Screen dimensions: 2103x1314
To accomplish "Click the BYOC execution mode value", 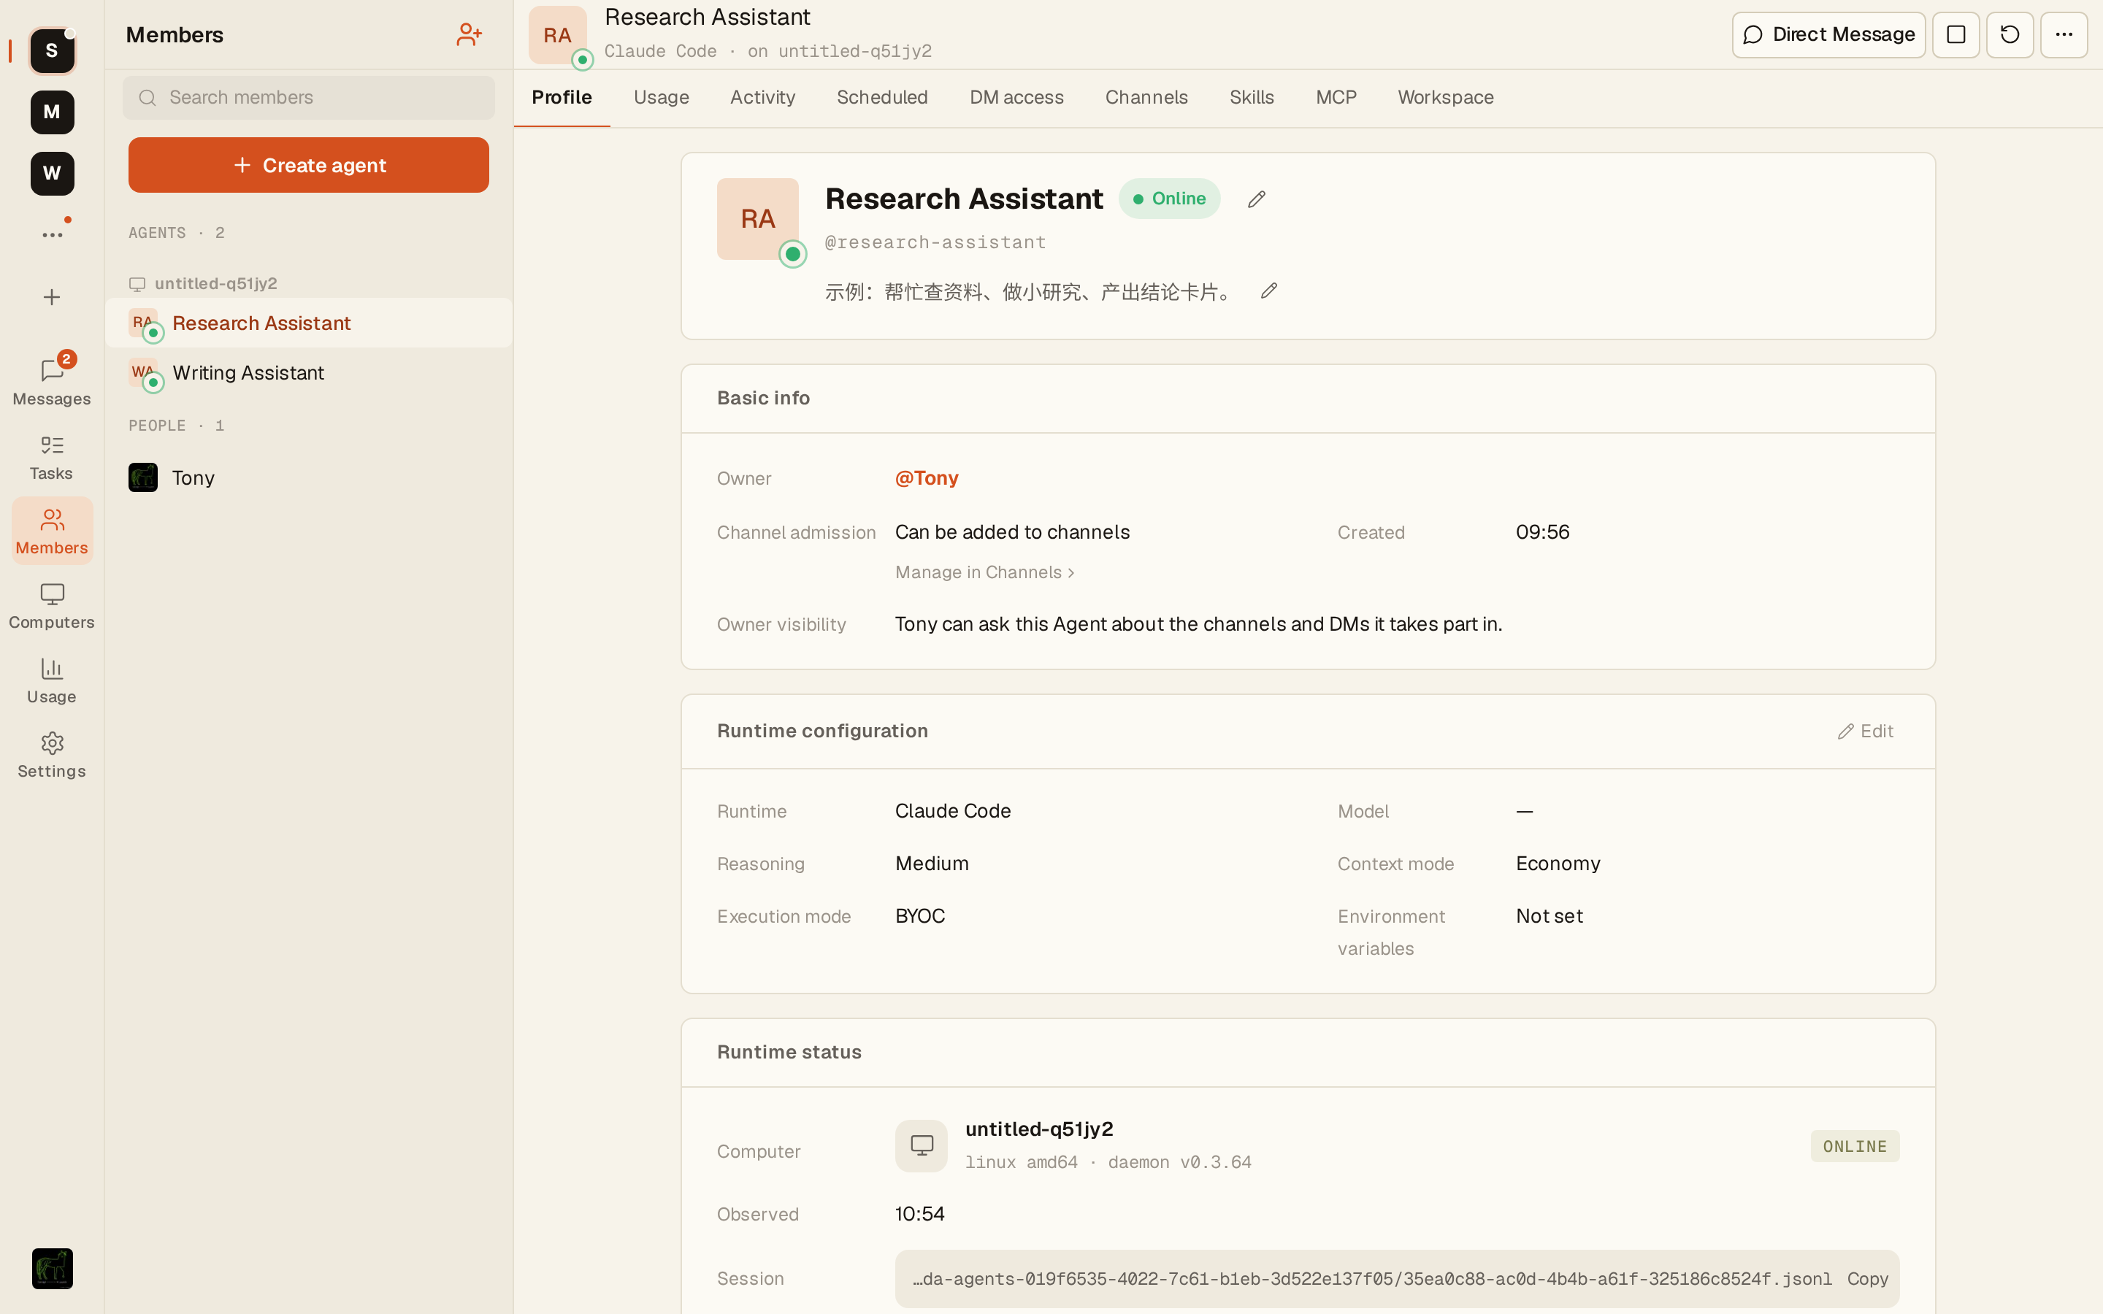I will pyautogui.click(x=919, y=916).
